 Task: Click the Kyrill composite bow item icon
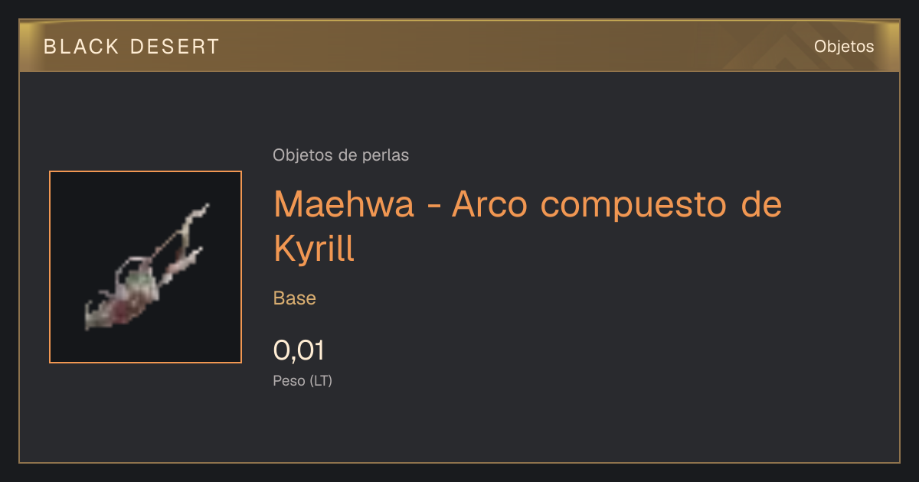tap(146, 267)
